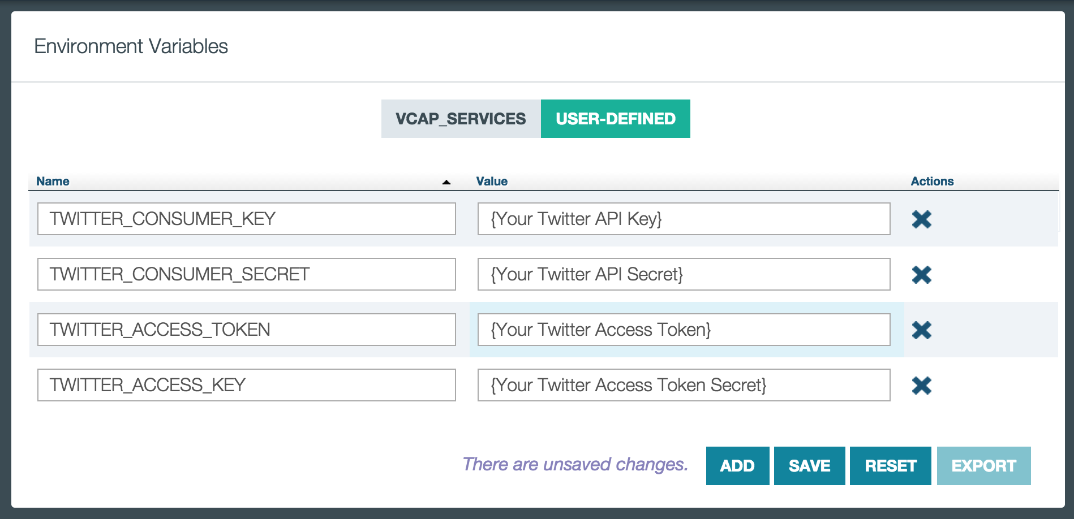Edit the TWITTER_CONSUMER_SECRET name field
Image resolution: width=1074 pixels, height=519 pixels.
[247, 274]
